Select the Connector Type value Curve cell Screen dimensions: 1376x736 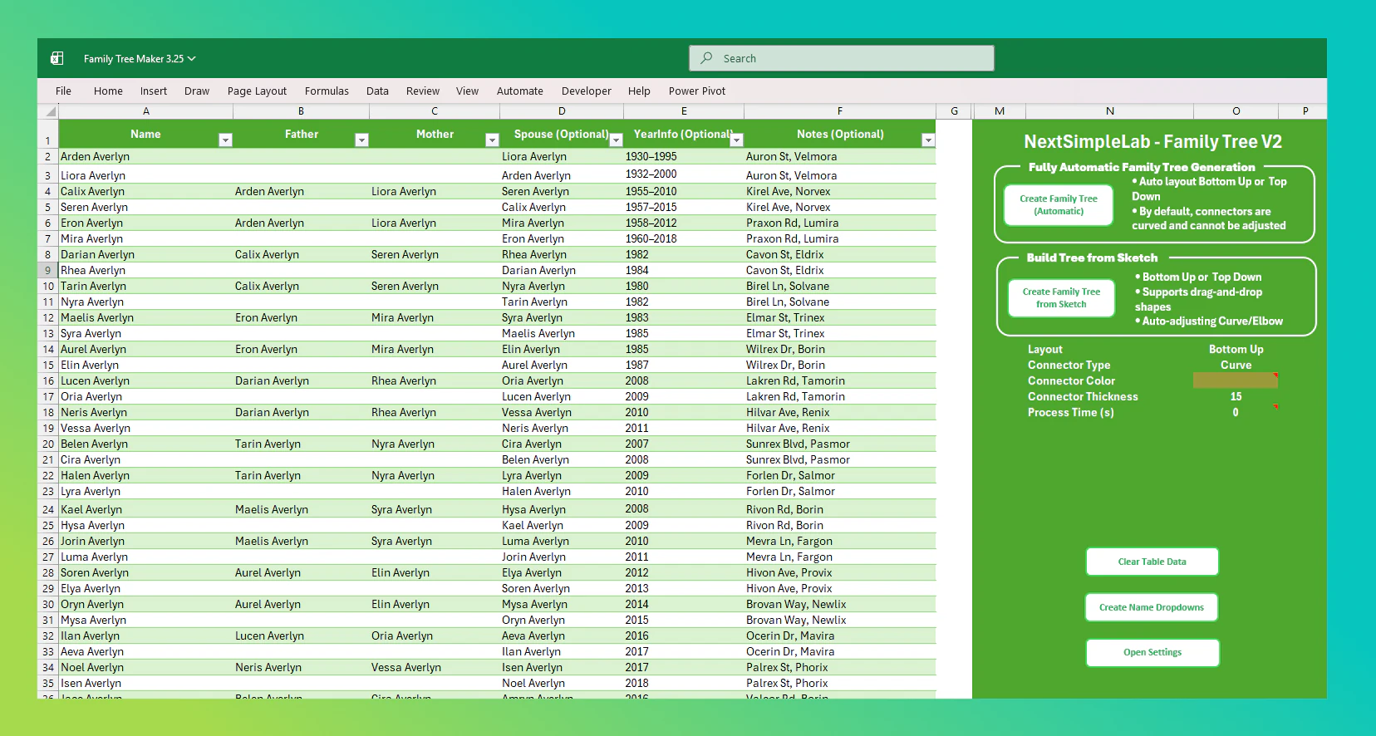coord(1236,365)
